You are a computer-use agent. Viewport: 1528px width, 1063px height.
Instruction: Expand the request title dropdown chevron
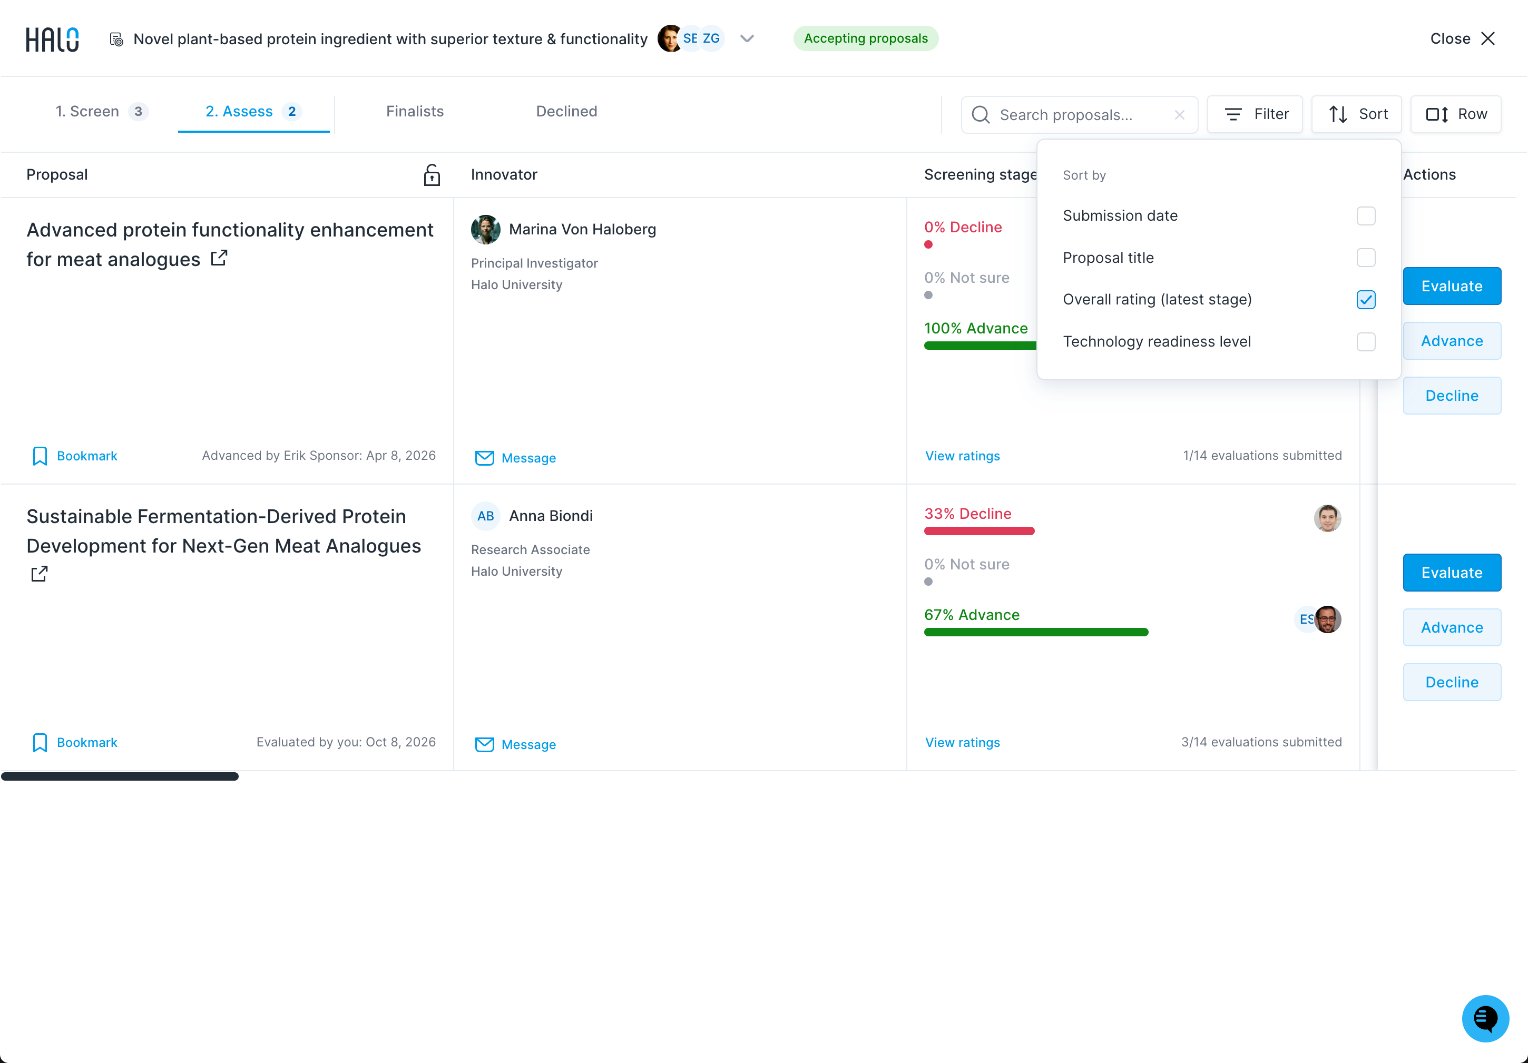[x=747, y=38]
